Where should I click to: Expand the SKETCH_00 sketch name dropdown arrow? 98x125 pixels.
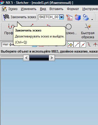62,17
